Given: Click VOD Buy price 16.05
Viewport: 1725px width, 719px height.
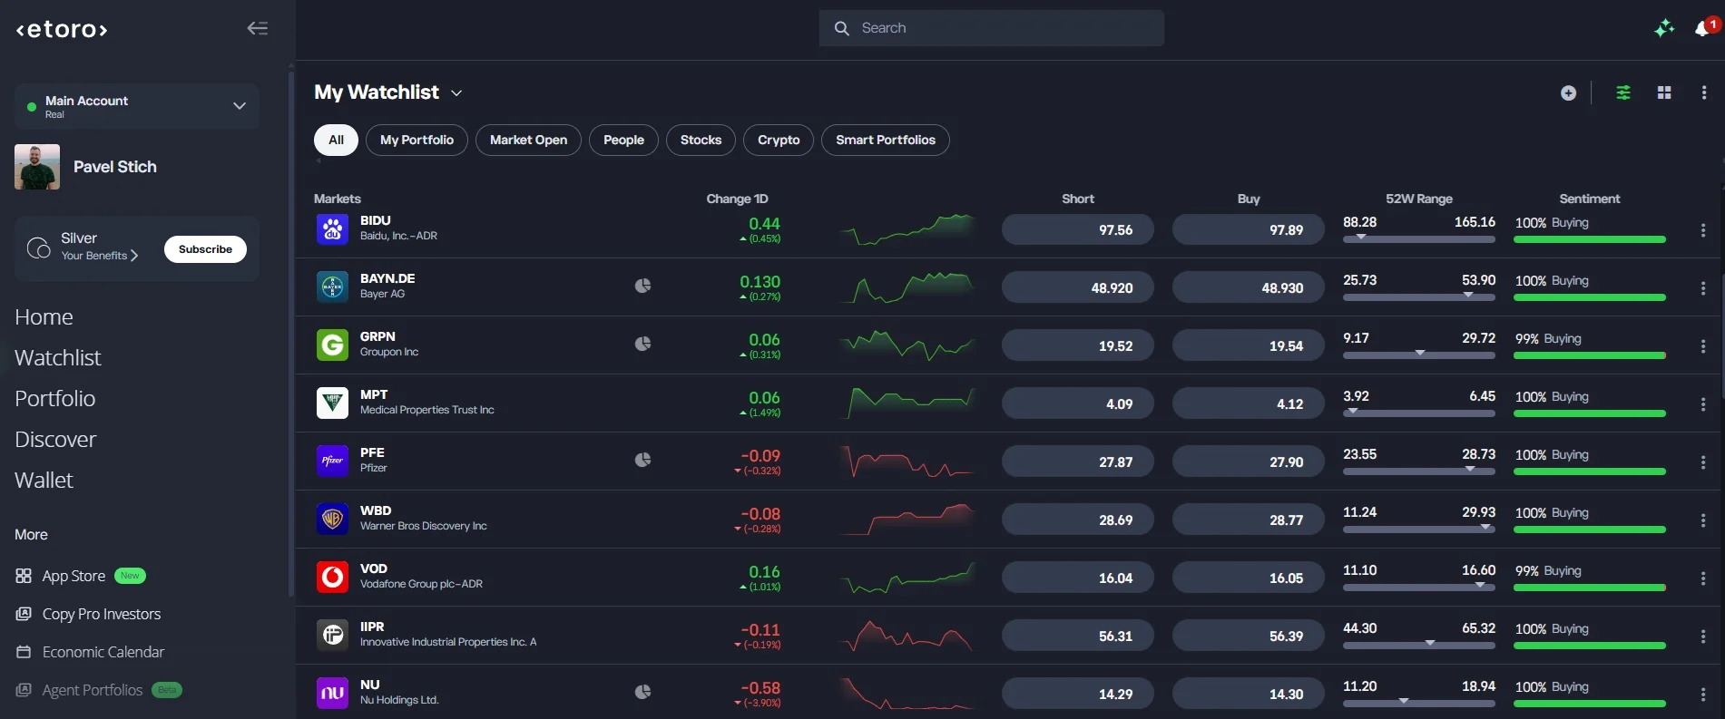Looking at the screenshot, I should click(1249, 578).
